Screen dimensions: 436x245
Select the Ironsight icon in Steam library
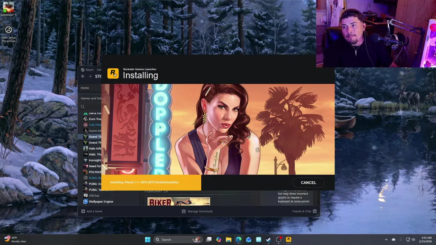(85, 160)
